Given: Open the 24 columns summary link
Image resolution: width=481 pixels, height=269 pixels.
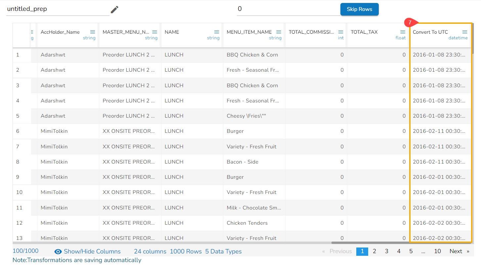Looking at the screenshot, I should pos(150,251).
